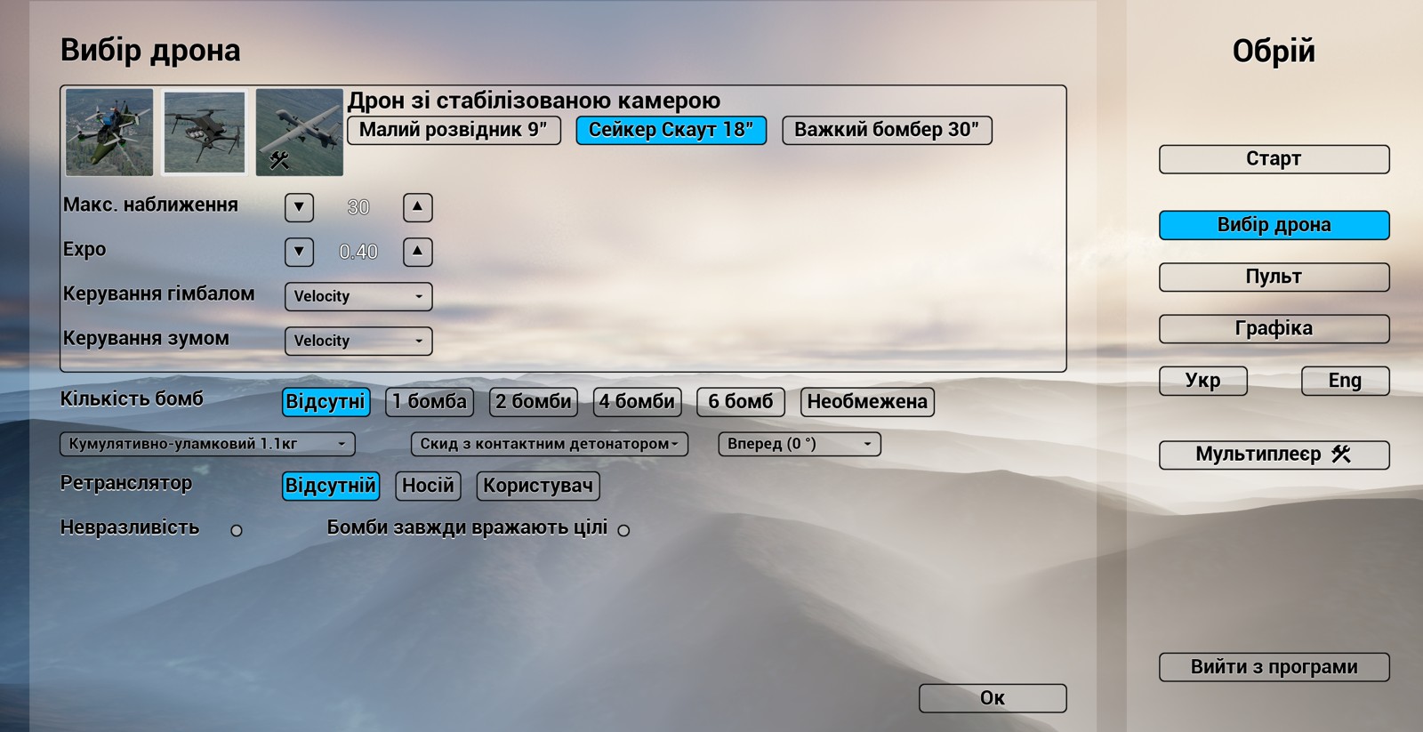Image resolution: width=1423 pixels, height=732 pixels.
Task: Open the Керування гімбалом dropdown
Action: pos(358,296)
